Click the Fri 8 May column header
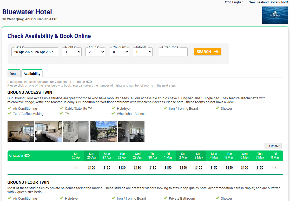The image size is (290, 210). point(275,156)
